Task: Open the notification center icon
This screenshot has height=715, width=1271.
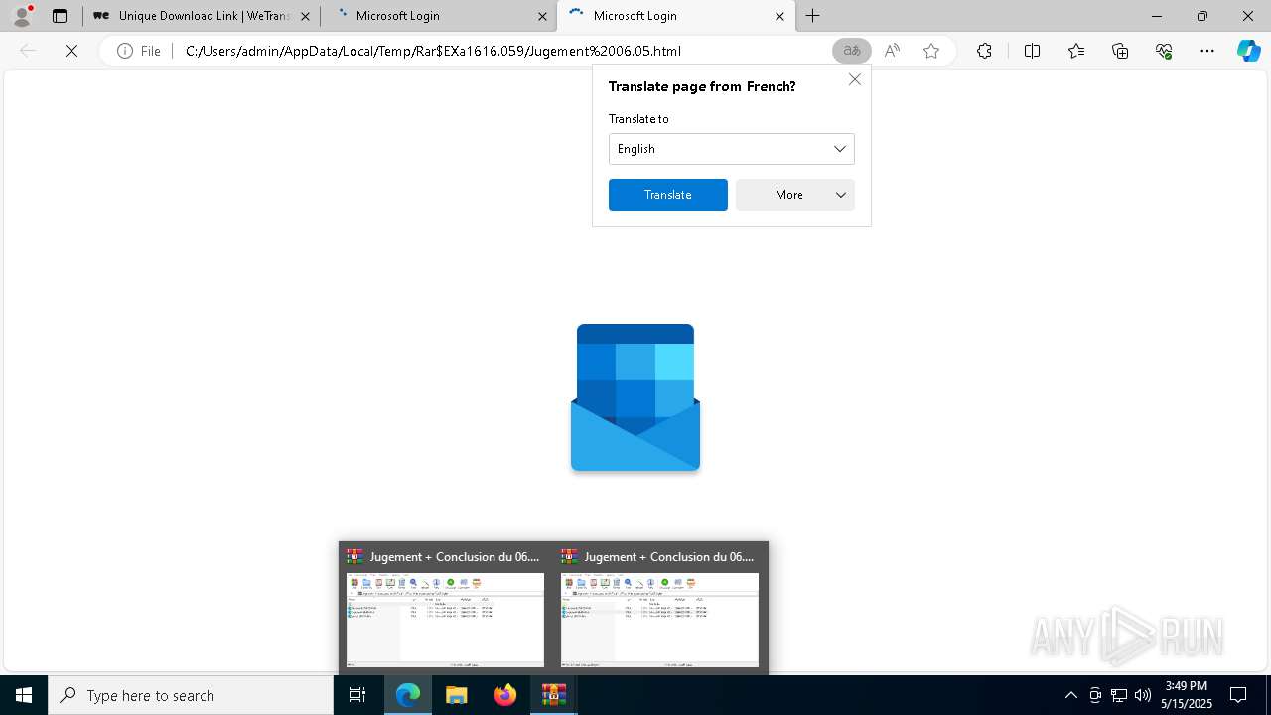Action: click(x=1239, y=695)
